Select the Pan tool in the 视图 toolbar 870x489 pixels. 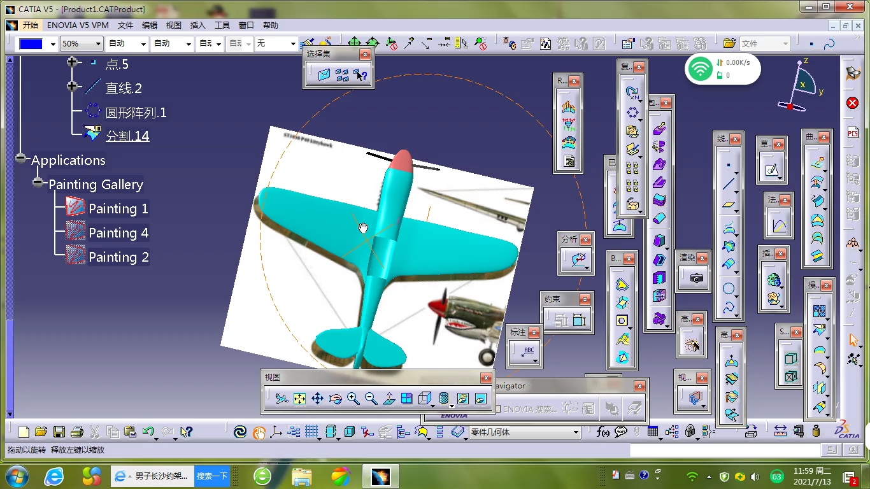click(x=317, y=399)
